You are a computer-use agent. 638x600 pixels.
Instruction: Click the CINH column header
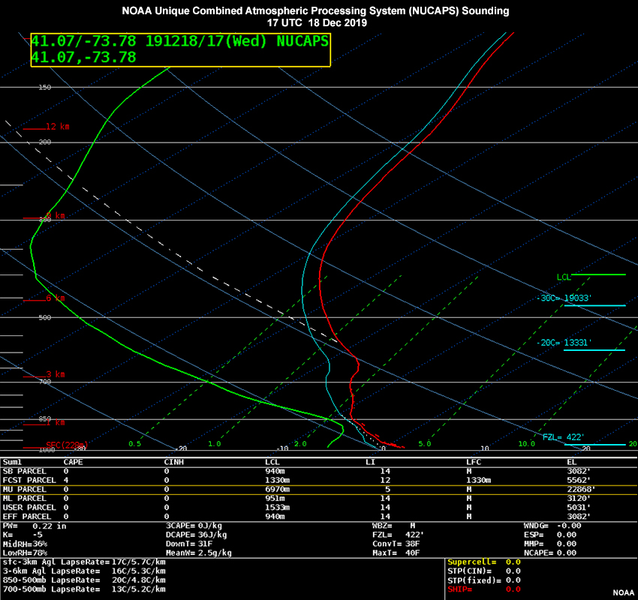pyautogui.click(x=173, y=462)
